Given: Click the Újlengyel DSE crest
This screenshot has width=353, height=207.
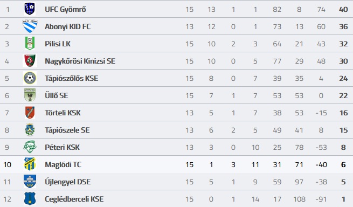Looking at the screenshot, I should 30,182.
